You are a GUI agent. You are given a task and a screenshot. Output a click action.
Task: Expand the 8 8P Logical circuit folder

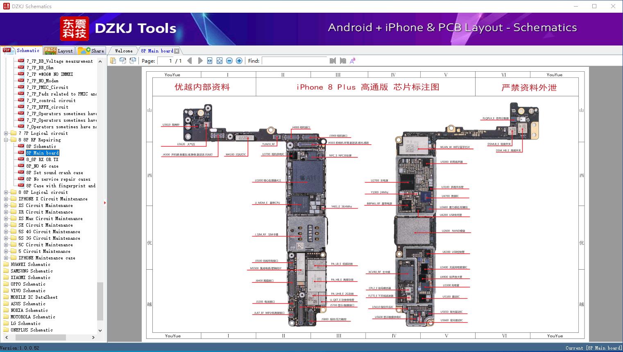click(x=6, y=192)
